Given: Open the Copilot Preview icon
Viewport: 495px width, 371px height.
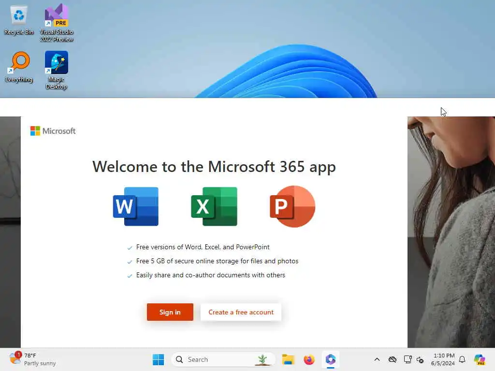Looking at the screenshot, I should [x=480, y=359].
